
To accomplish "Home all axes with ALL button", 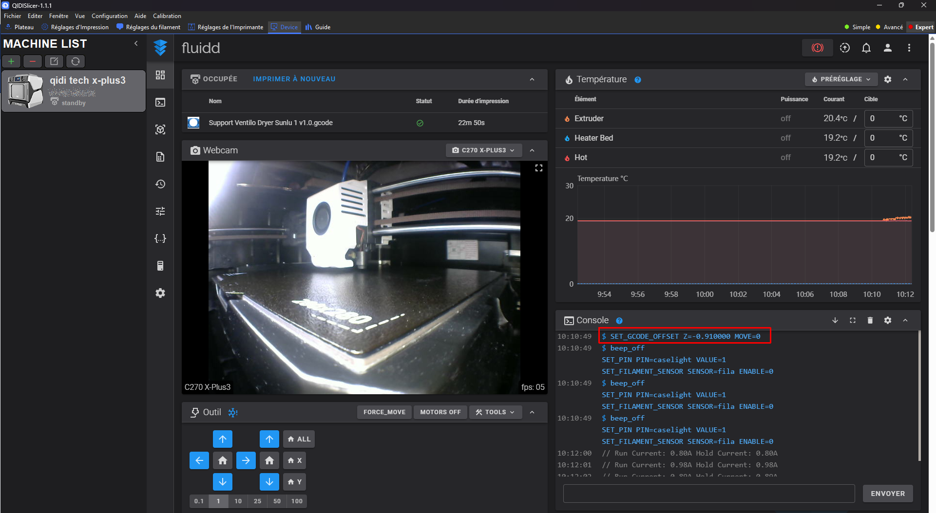I will click(x=299, y=439).
